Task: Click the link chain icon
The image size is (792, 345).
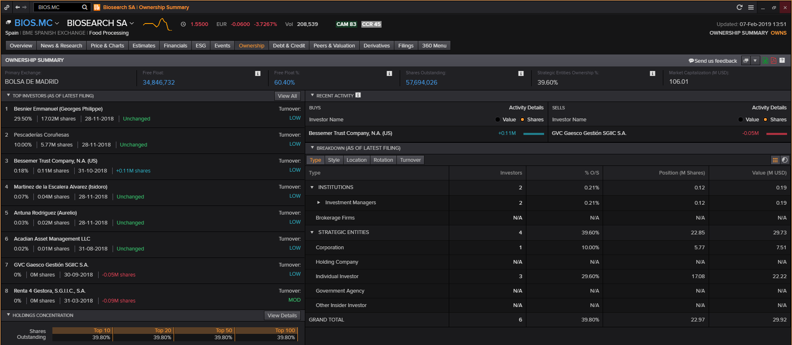Action: coord(7,7)
